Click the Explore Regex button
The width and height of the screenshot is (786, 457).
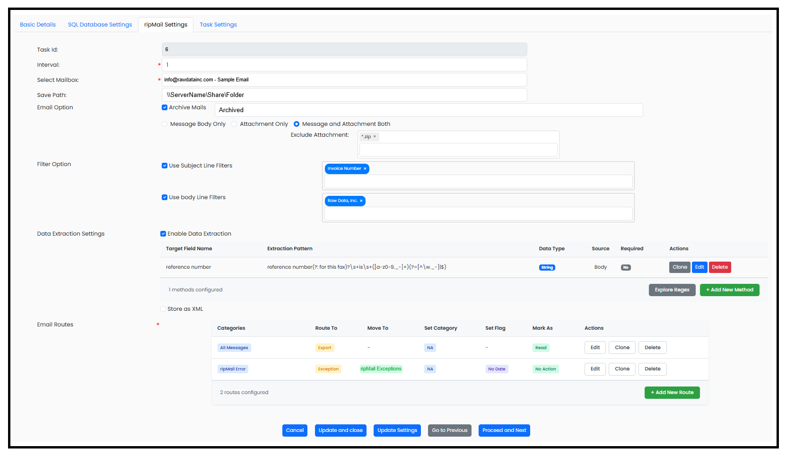pyautogui.click(x=672, y=290)
